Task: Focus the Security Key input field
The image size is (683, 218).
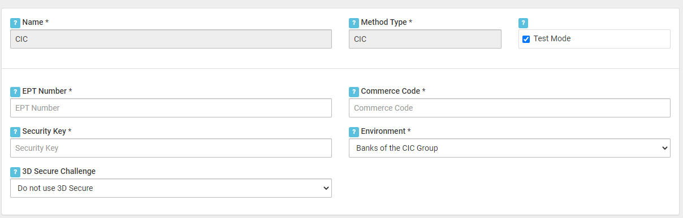Action: (171, 148)
